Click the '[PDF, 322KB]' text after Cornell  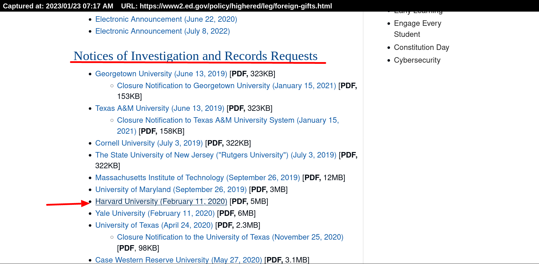[228, 143]
